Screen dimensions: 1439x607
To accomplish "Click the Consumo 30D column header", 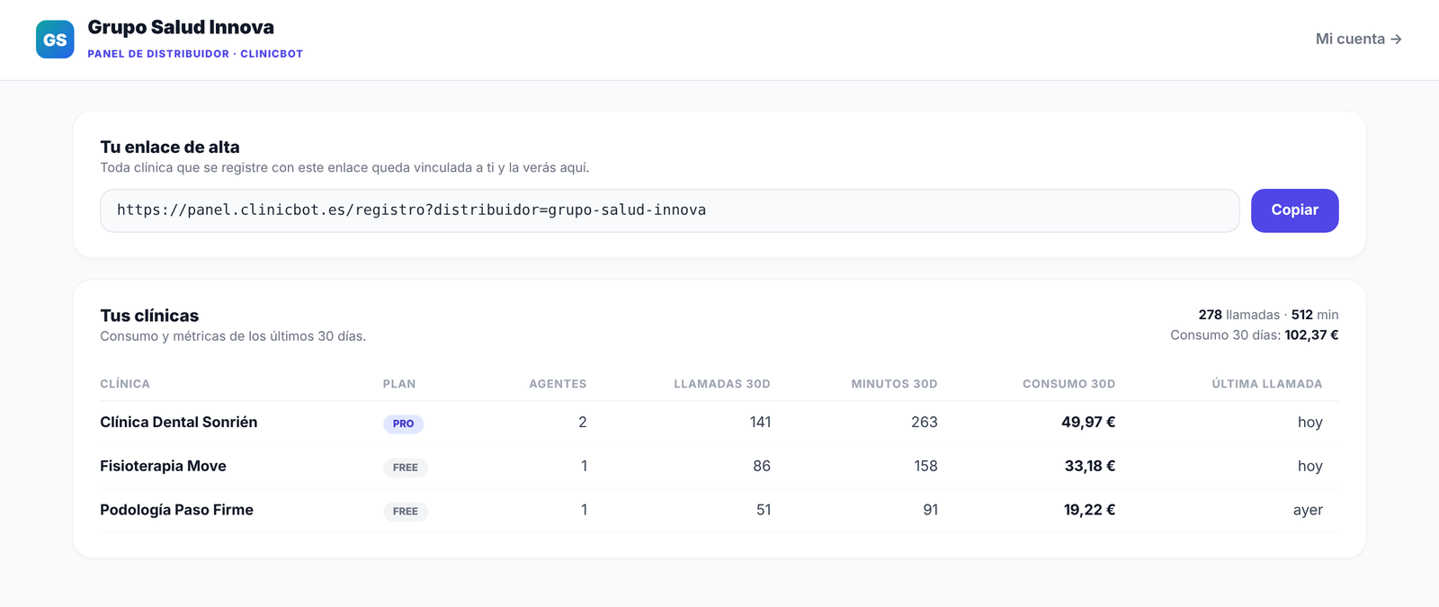I will click(1068, 384).
